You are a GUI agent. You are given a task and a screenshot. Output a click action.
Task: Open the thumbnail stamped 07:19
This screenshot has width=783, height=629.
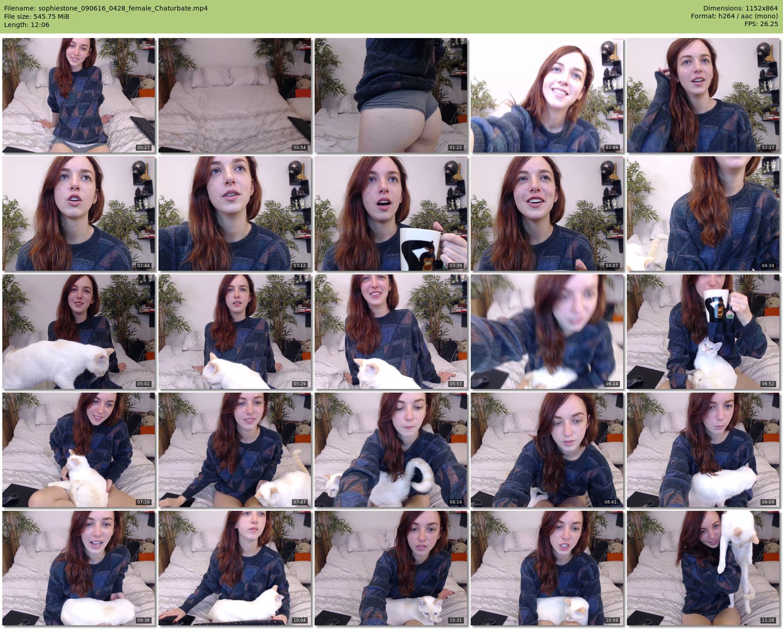pyautogui.click(x=79, y=450)
